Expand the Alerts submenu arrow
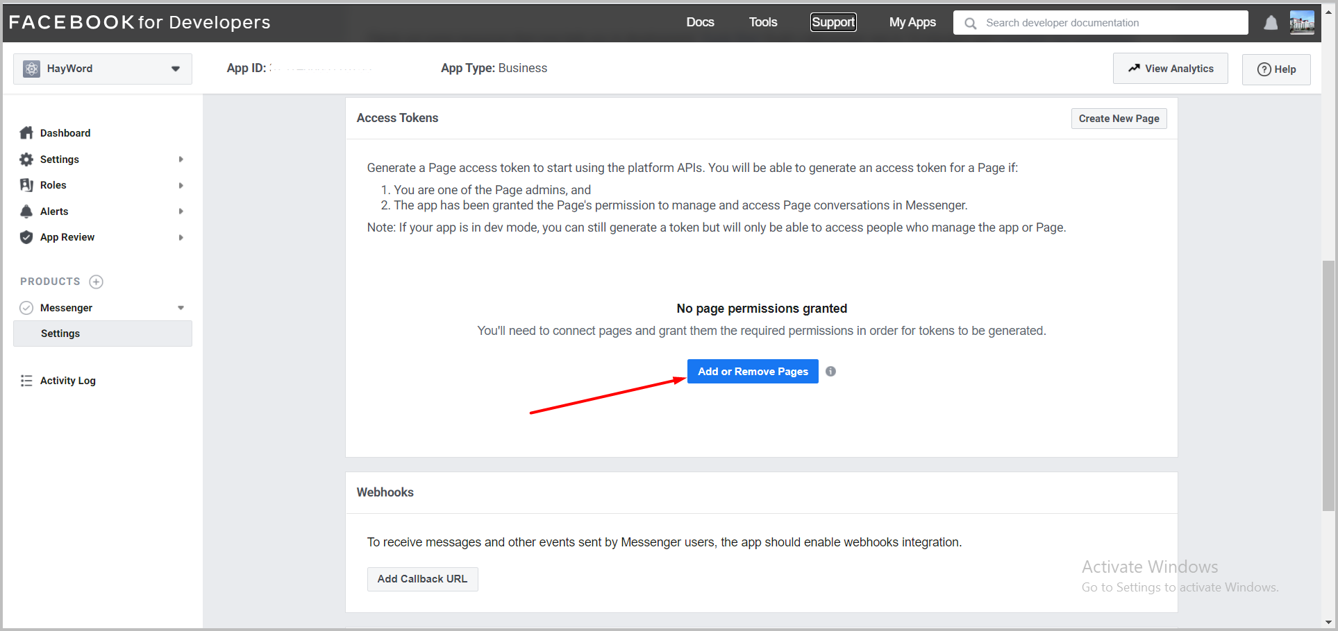Screen dimensions: 1338x631 point(181,211)
